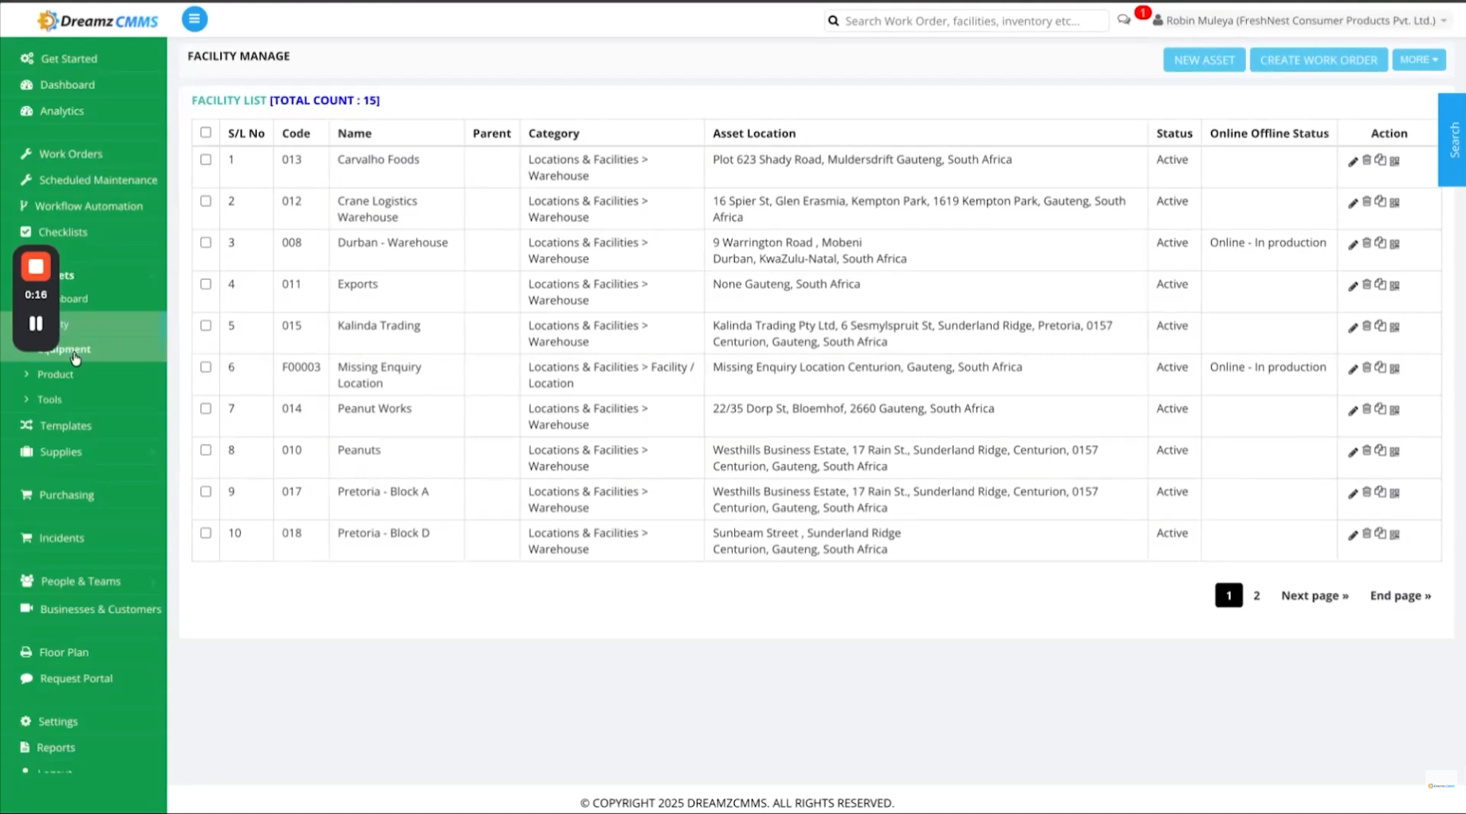The height and width of the screenshot is (814, 1466).
Task: Click the CREATE WORK ORDER button
Action: [1319, 60]
